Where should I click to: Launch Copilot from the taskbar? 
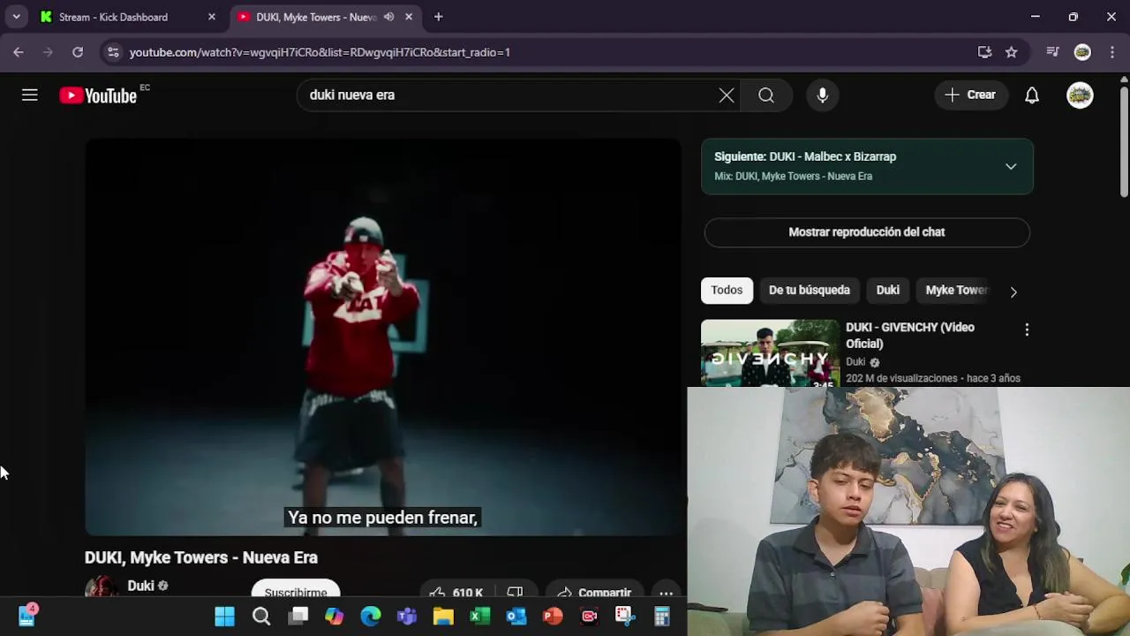[x=335, y=616]
